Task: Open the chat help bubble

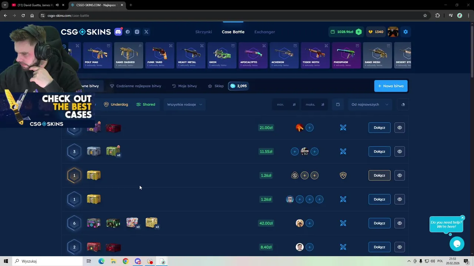Action: coord(457,244)
